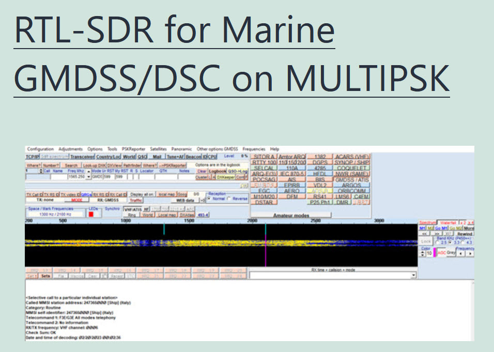Select the ACARS (VHF) mode

tap(351, 157)
